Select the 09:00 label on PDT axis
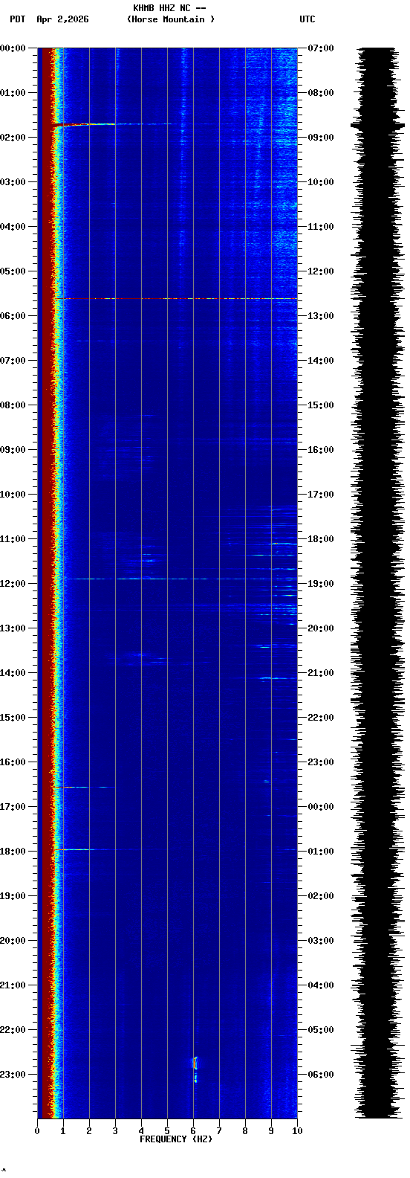 (x=13, y=450)
